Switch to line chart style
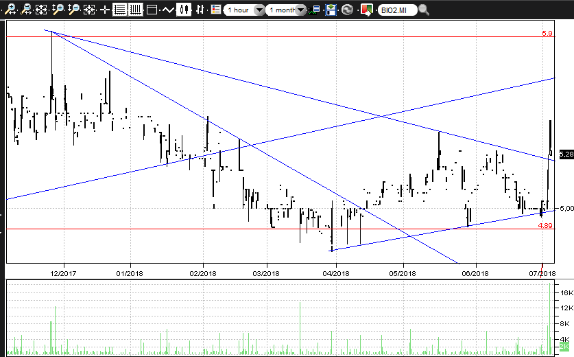This screenshot has height=357, width=574. coord(167,10)
